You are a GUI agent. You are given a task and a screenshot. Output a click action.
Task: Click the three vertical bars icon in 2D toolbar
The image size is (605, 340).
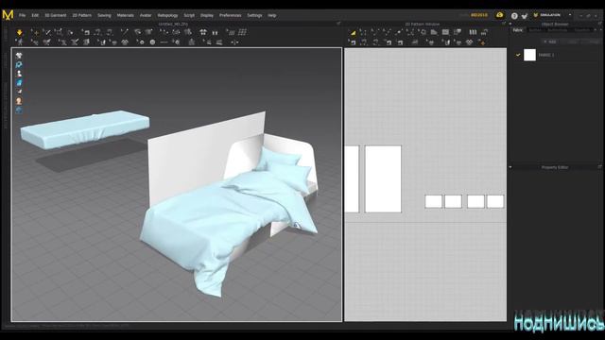click(x=473, y=32)
